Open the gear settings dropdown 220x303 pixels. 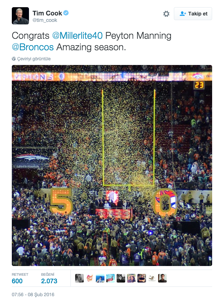click(x=166, y=14)
